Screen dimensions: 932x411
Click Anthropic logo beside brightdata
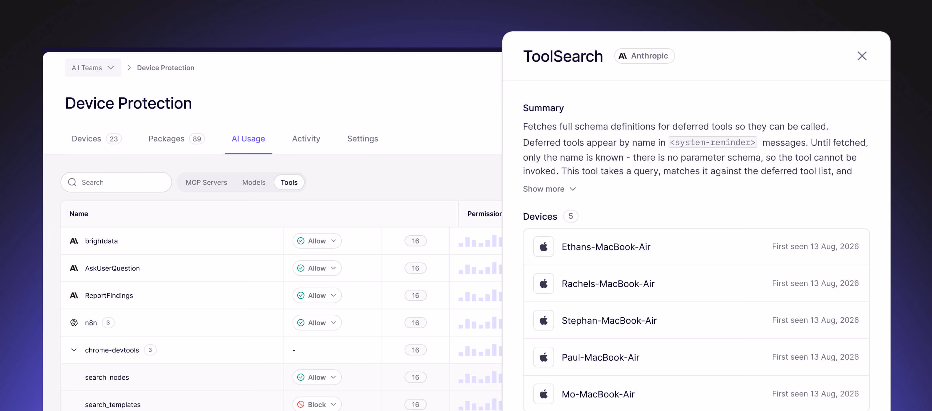tap(74, 241)
